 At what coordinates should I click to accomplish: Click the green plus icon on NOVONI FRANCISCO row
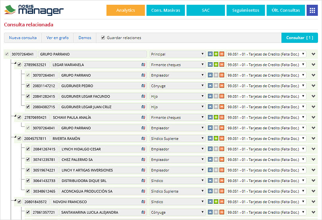point(216,201)
